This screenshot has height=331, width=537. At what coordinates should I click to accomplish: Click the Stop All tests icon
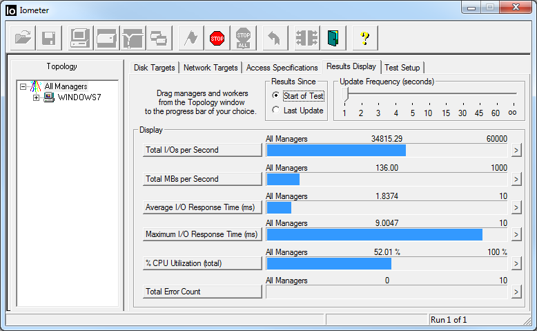click(x=244, y=38)
